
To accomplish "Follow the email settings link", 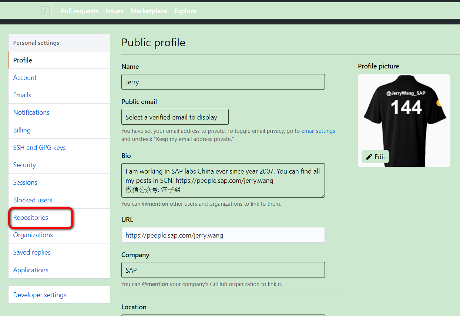I will (318, 131).
